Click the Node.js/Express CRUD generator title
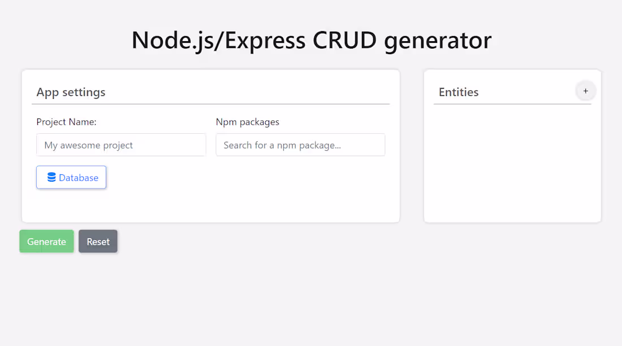622x346 pixels. pyautogui.click(x=310, y=40)
